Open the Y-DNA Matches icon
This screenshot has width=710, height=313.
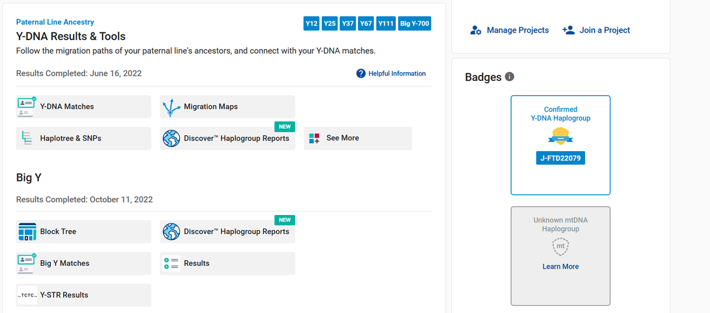(26, 106)
